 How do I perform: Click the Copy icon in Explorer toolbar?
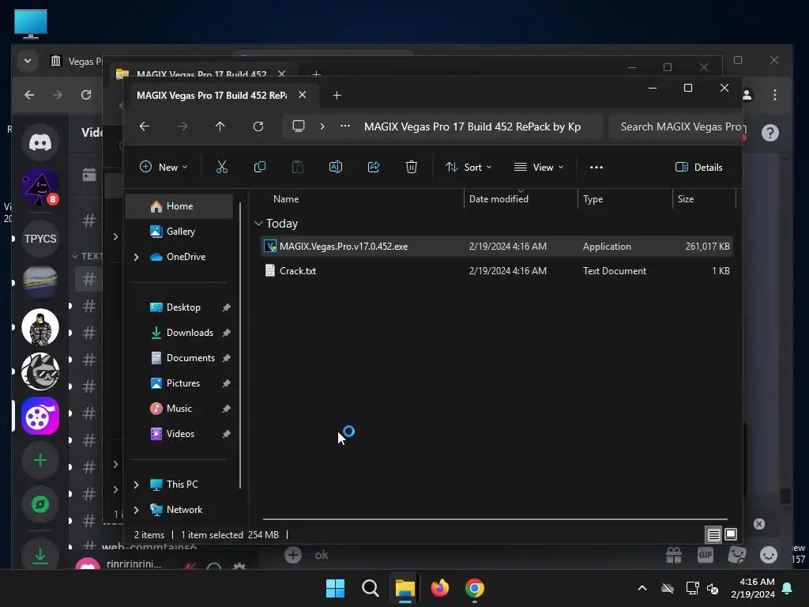point(259,168)
